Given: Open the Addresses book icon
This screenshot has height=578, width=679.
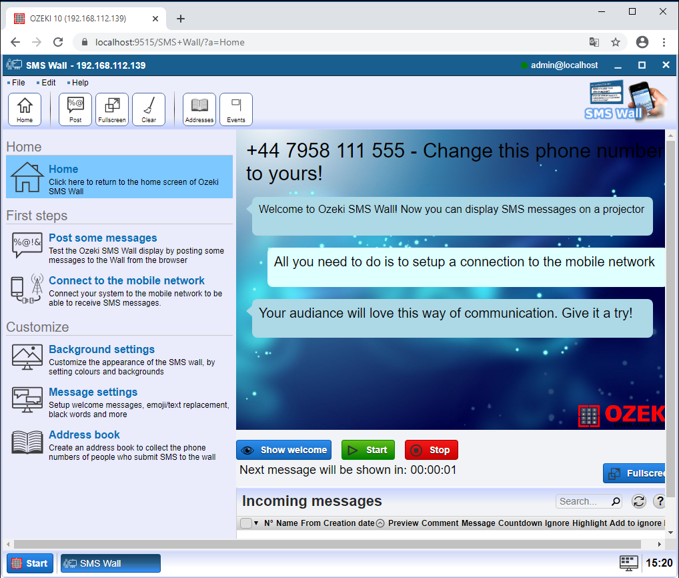Looking at the screenshot, I should point(199,109).
